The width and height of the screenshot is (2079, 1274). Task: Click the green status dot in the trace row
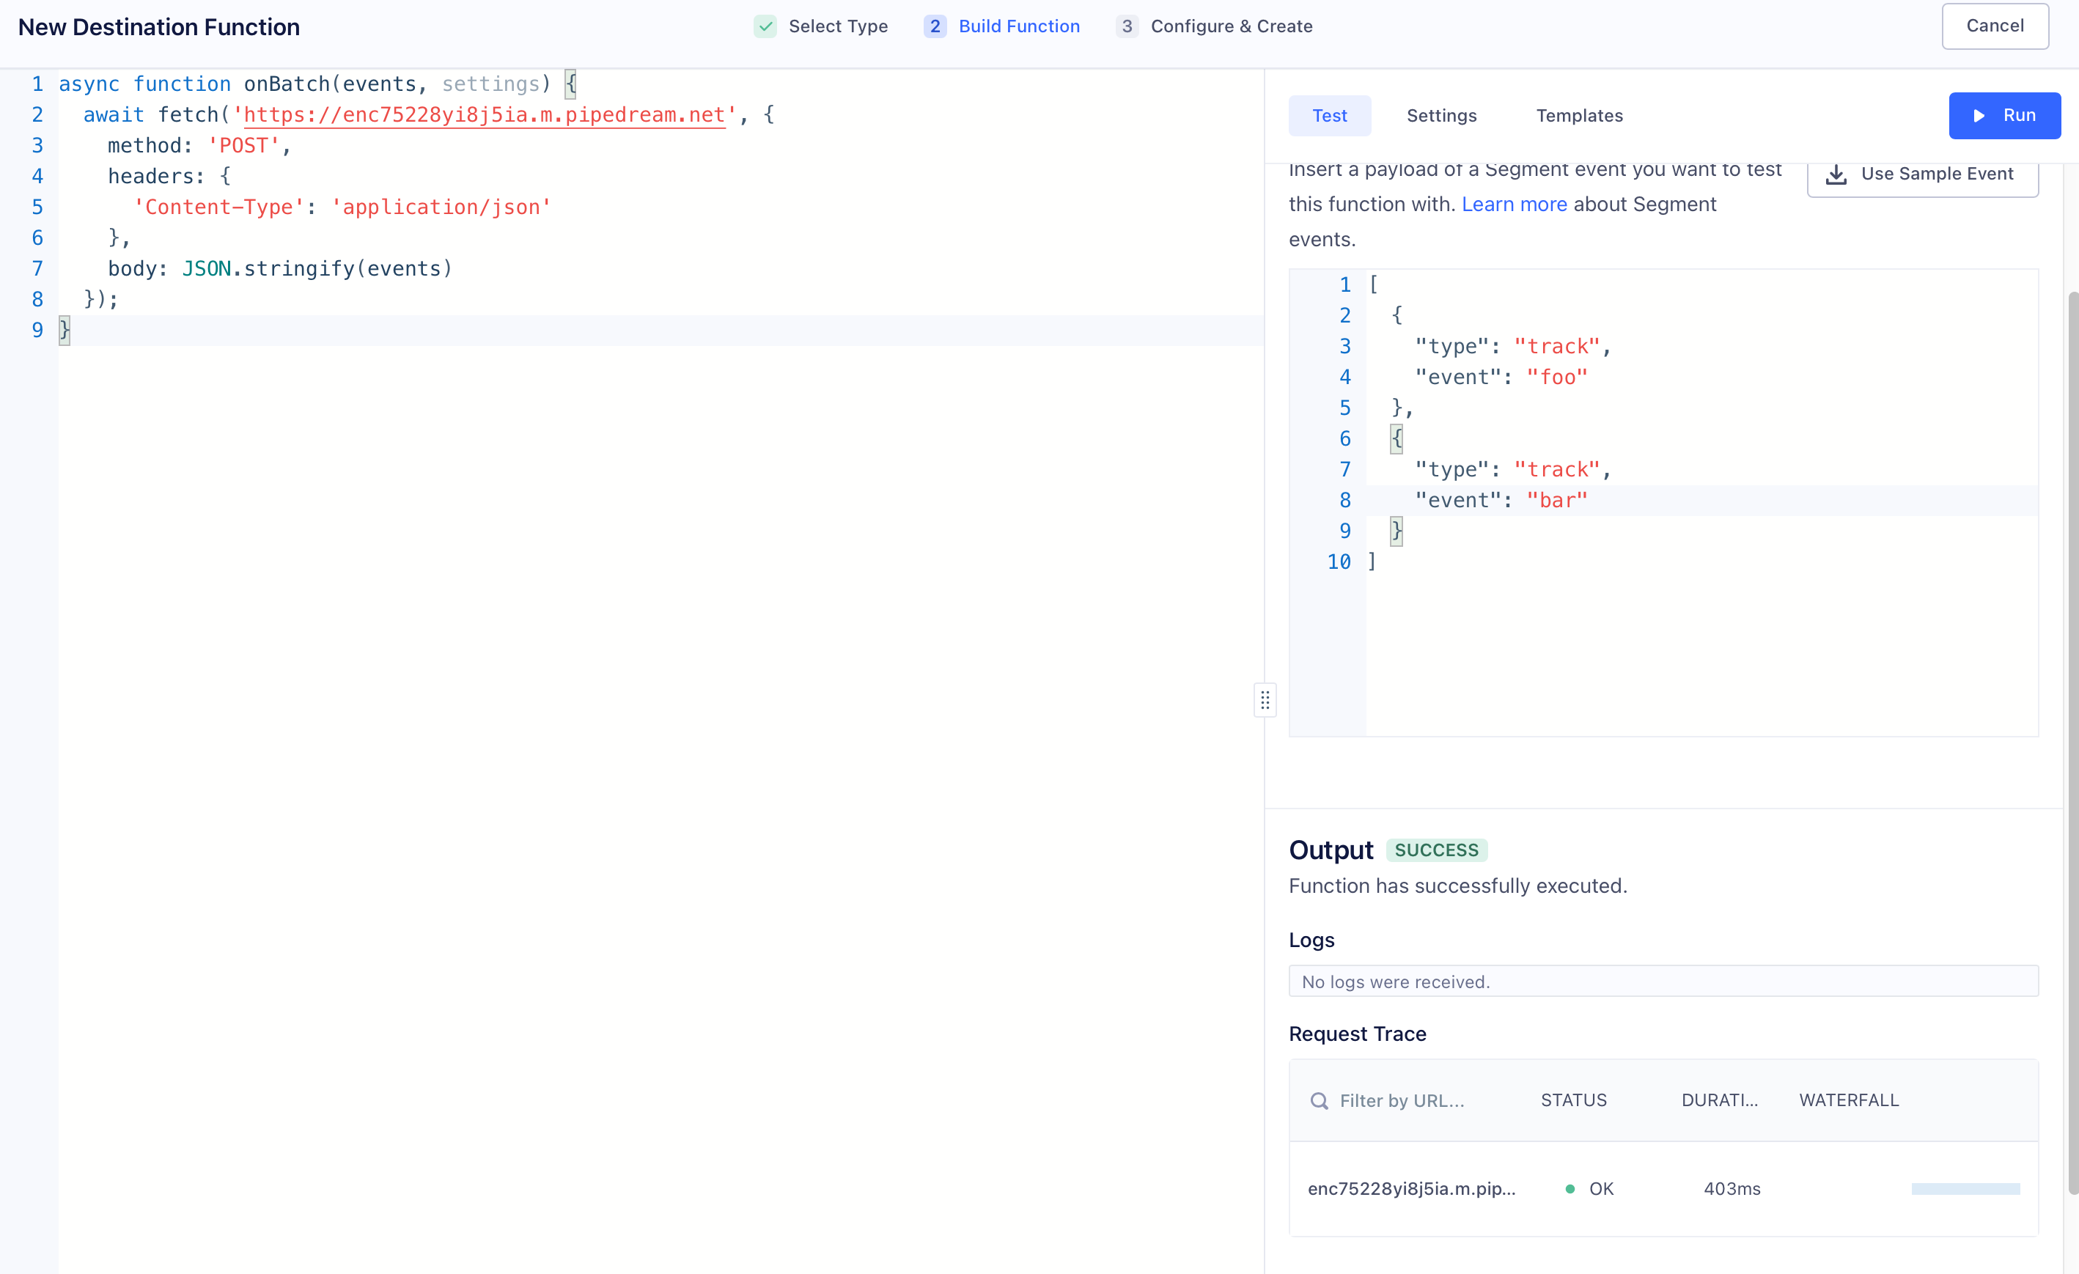pos(1570,1189)
